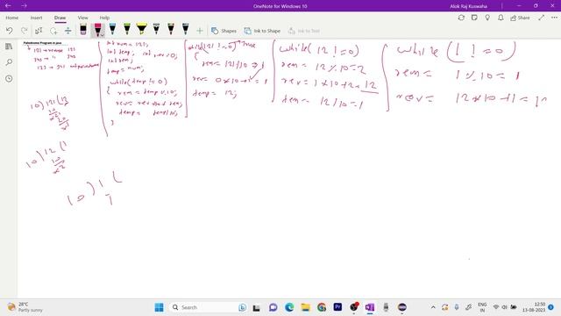This screenshot has height=316, width=561.
Task: Open the Home ribbon tab
Action: 11,18
